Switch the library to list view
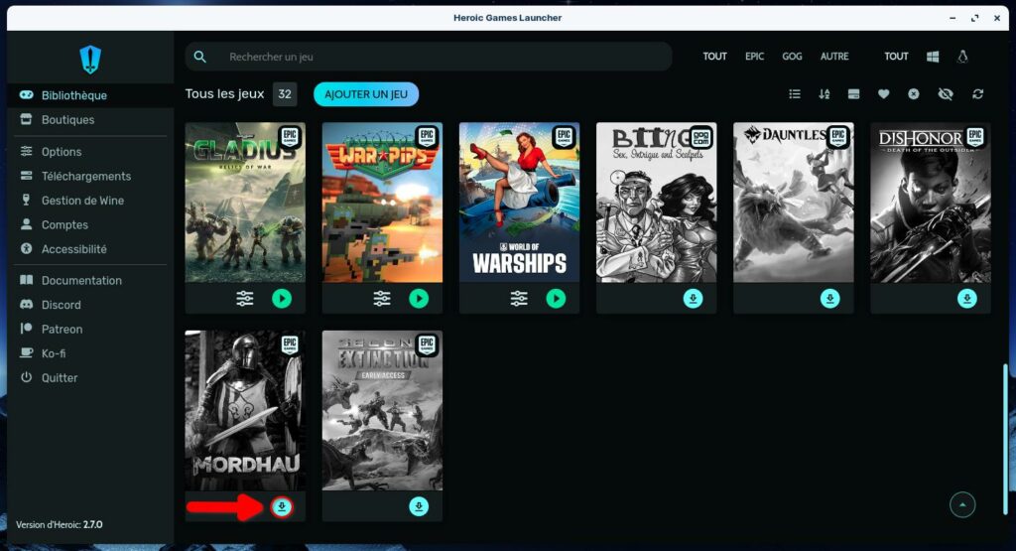 (794, 94)
